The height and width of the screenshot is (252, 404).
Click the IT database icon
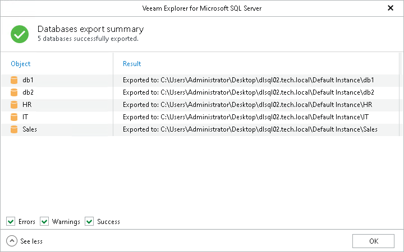tap(14, 117)
